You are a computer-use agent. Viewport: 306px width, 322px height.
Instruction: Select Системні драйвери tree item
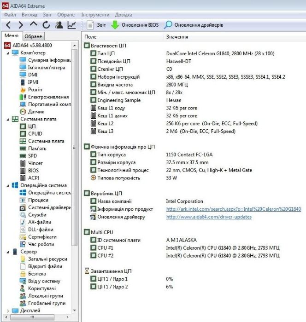45,207
